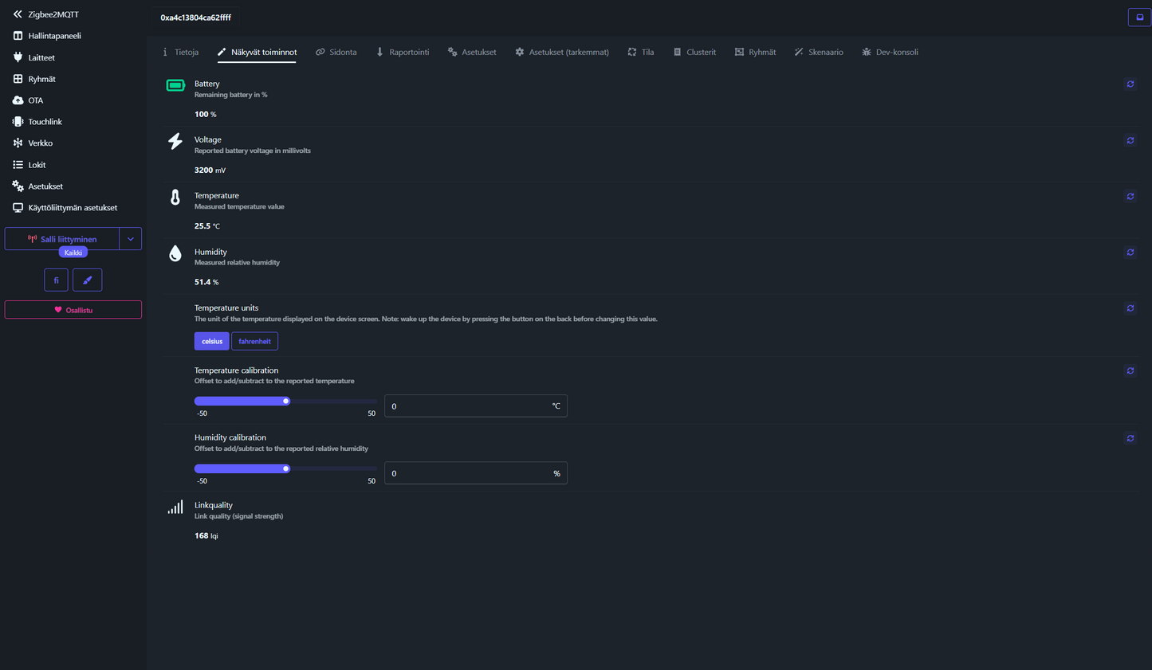The width and height of the screenshot is (1152, 670).
Task: Refresh the Humidity reading
Action: [x=1130, y=253]
